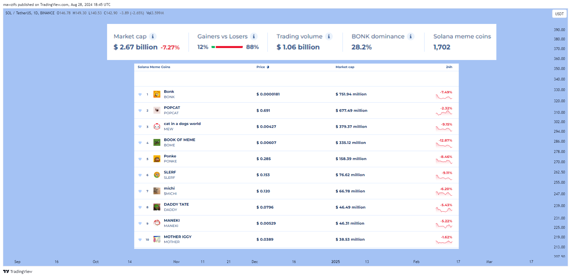Click the MANEKI coin logo
The image size is (571, 277).
point(157,223)
